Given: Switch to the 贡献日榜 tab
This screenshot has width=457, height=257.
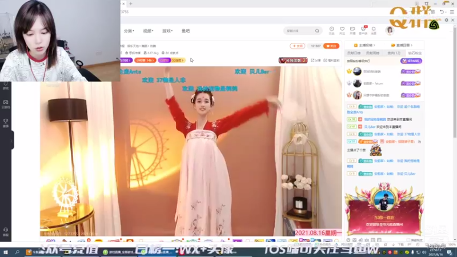Looking at the screenshot, I should click(354, 53).
